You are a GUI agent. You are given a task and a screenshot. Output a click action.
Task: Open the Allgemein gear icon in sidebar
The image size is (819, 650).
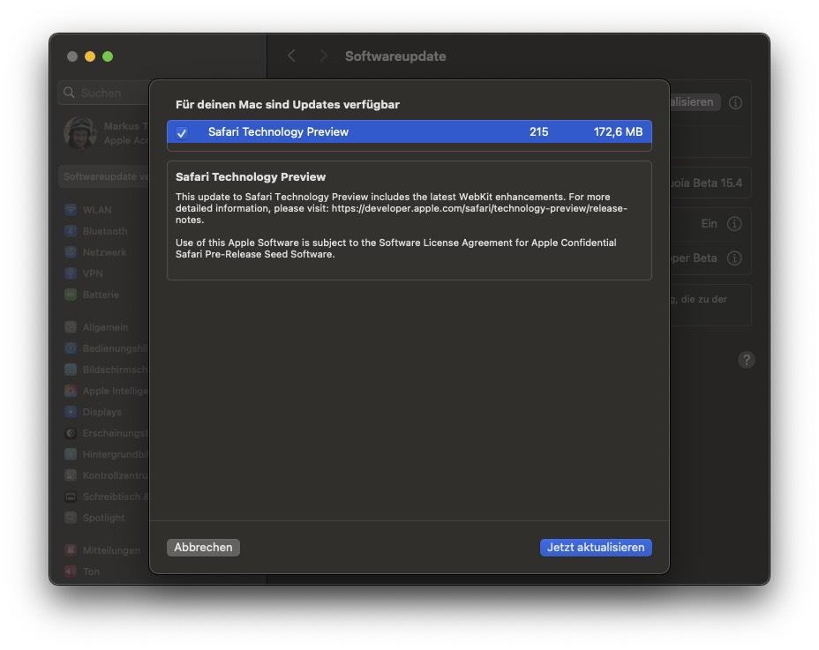pyautogui.click(x=71, y=327)
